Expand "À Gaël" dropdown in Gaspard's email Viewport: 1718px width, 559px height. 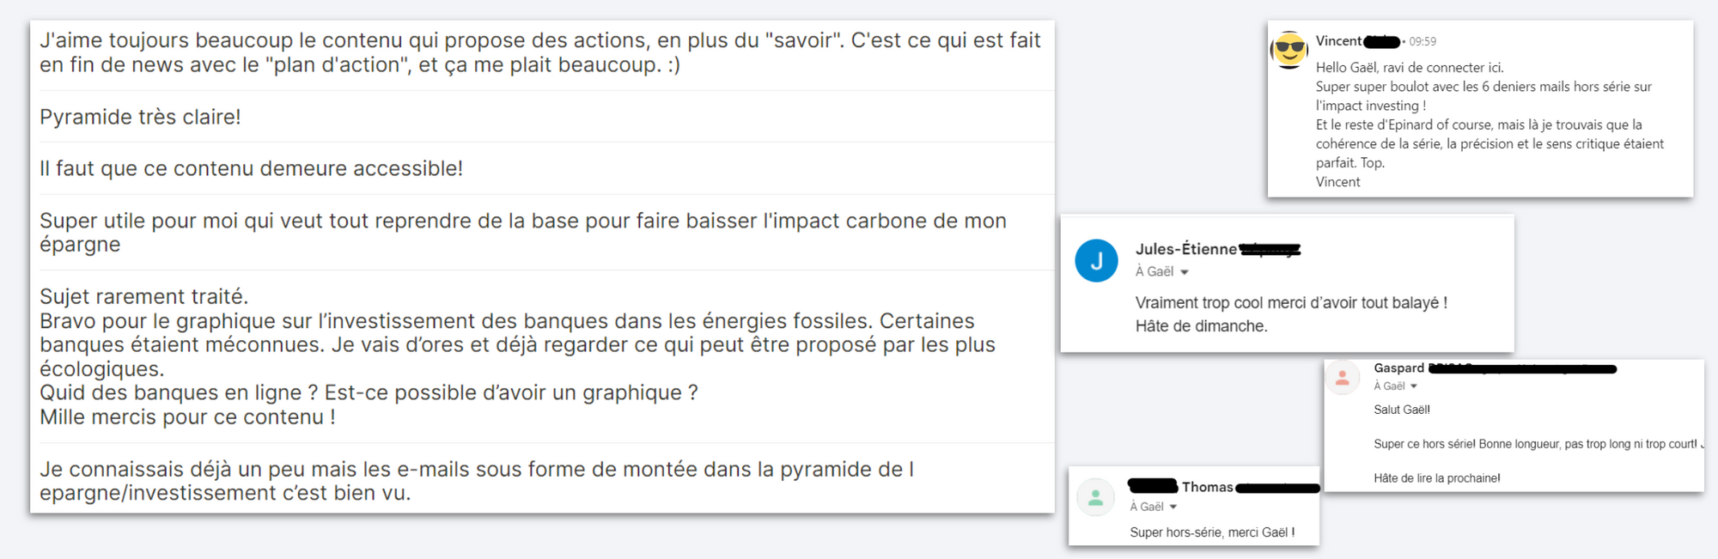[x=1414, y=386]
